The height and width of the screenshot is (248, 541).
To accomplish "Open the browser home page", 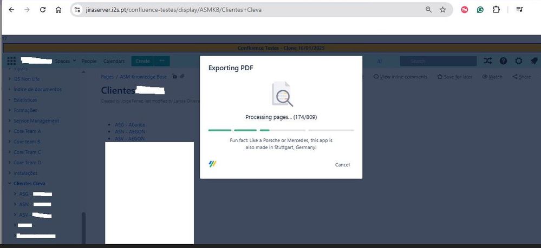I will pos(58,10).
